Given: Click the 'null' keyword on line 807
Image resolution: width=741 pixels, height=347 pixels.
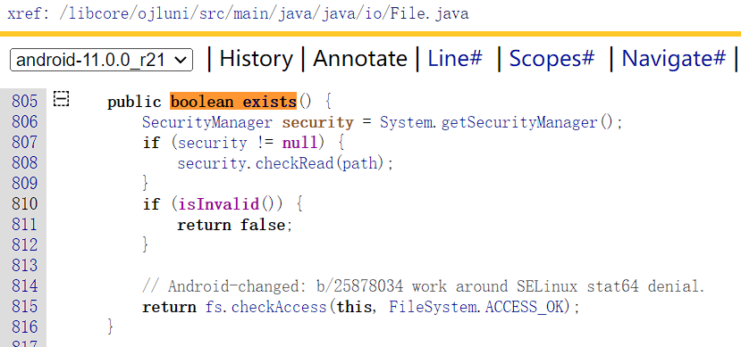Looking at the screenshot, I should coord(299,143).
